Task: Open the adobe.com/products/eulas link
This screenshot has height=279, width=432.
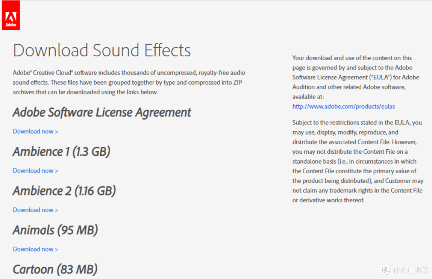Action: pyautogui.click(x=344, y=106)
